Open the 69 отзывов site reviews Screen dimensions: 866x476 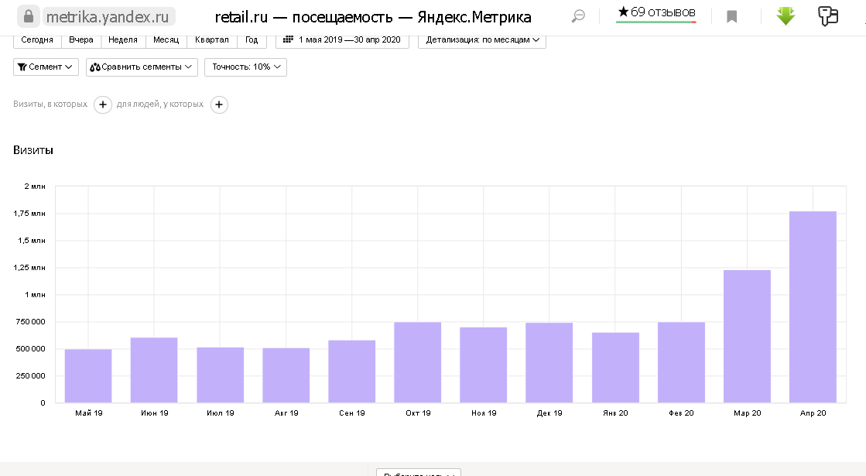tap(656, 12)
